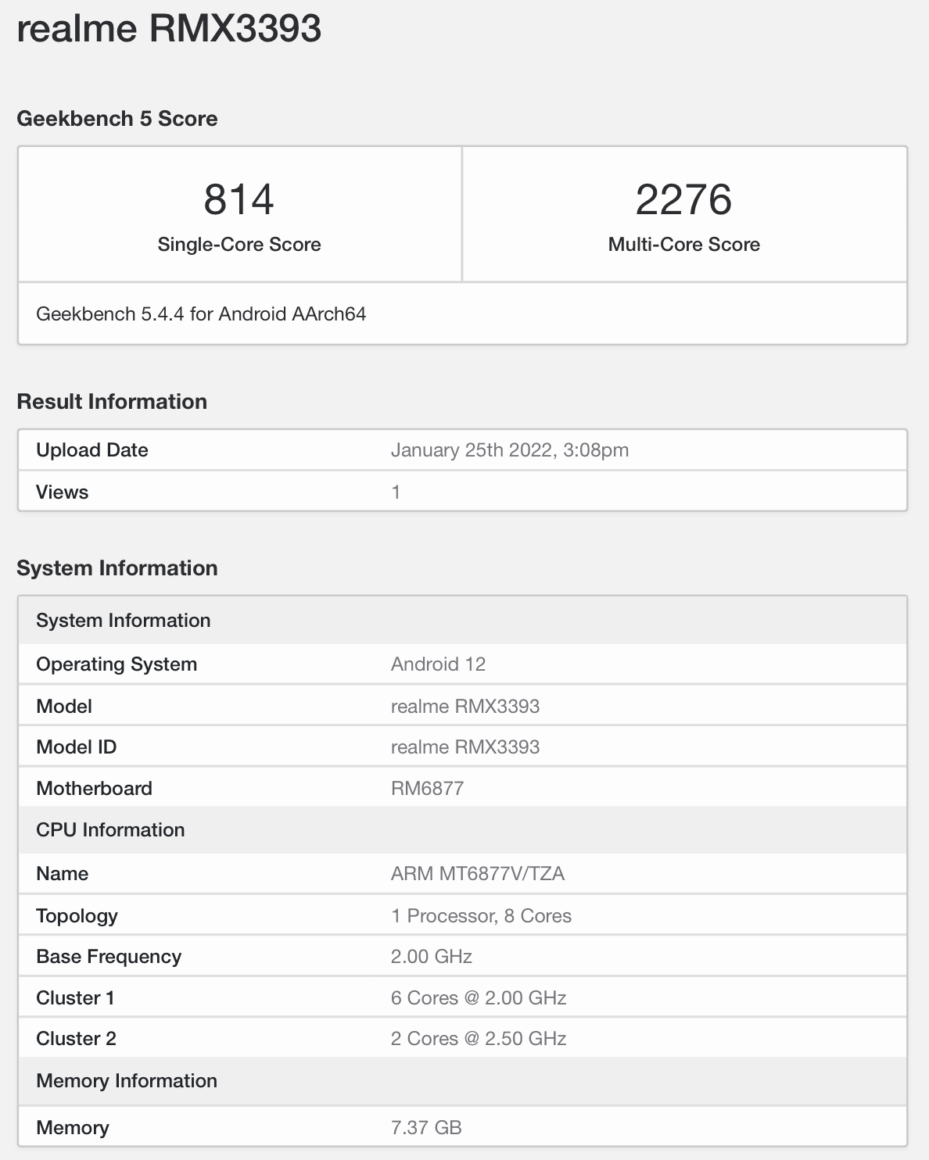929x1160 pixels.
Task: Click Cluster 1 value 6 Cores @ 2.00 GHz
Action: [478, 998]
